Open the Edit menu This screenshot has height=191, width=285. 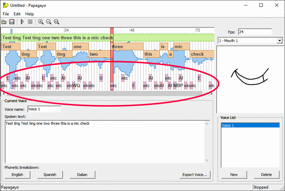pos(17,14)
